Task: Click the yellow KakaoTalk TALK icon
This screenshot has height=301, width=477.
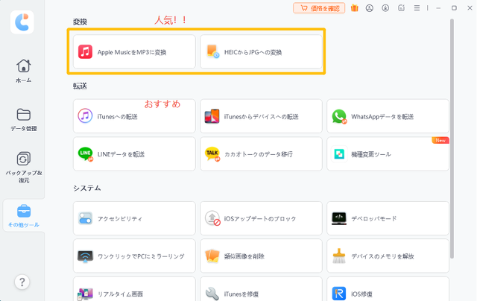Action: point(212,153)
